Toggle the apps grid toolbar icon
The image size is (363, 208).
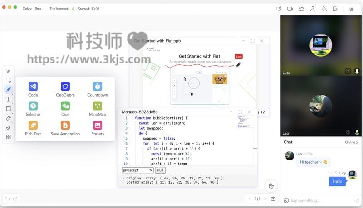(8, 137)
